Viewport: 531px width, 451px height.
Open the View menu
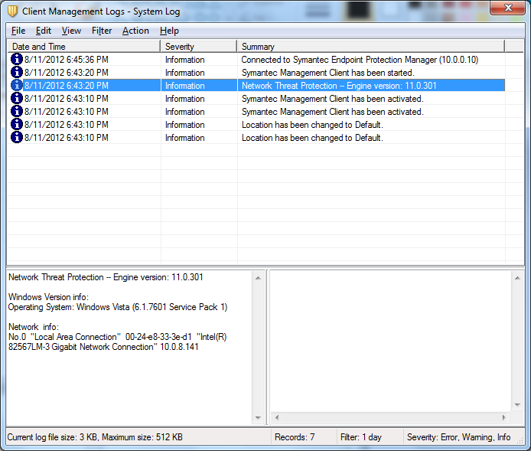click(x=71, y=31)
